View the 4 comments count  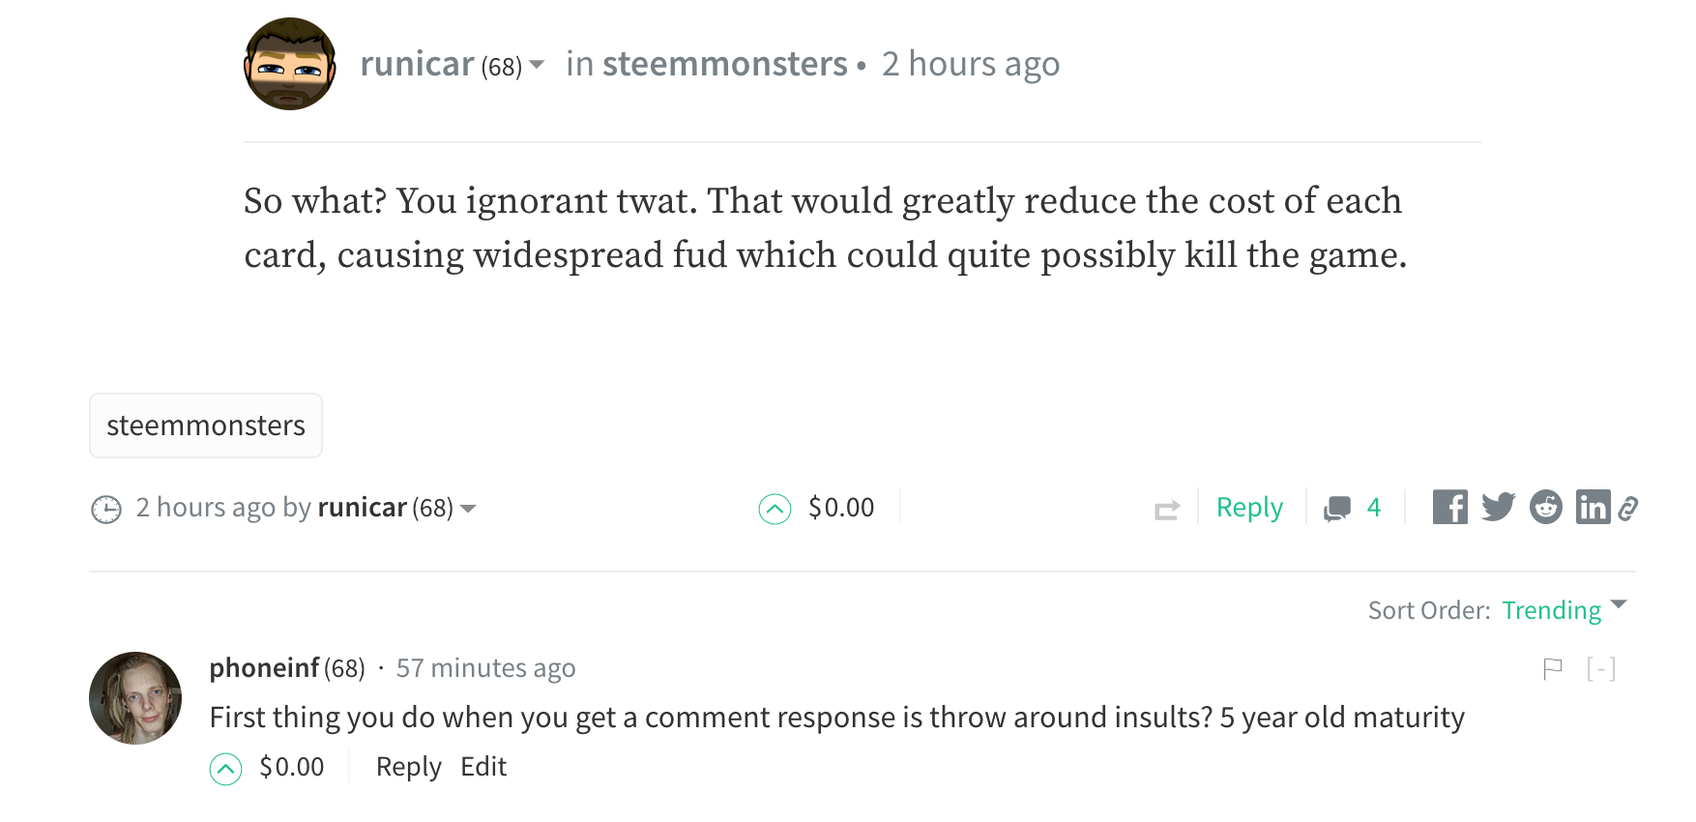pos(1353,508)
